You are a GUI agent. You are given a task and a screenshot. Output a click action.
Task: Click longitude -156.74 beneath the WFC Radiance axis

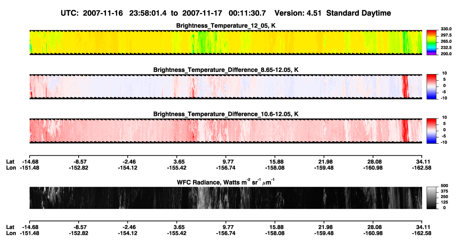pos(226,233)
